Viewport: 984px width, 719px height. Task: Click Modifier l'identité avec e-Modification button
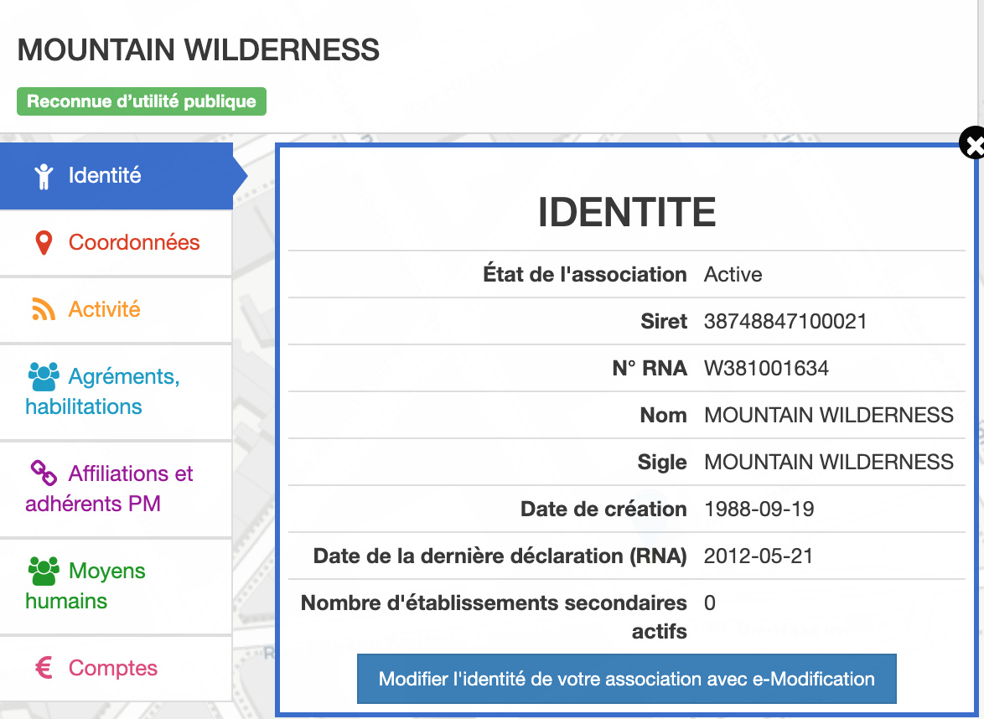626,679
